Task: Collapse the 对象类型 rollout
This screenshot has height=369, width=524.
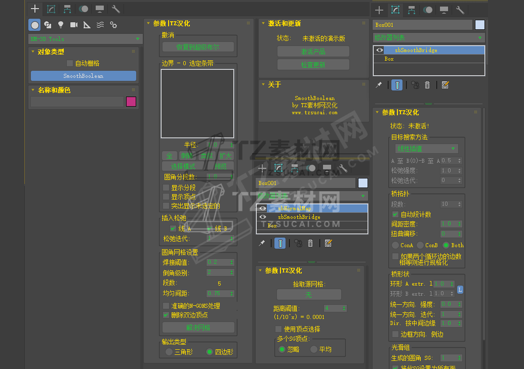Action: [33, 52]
